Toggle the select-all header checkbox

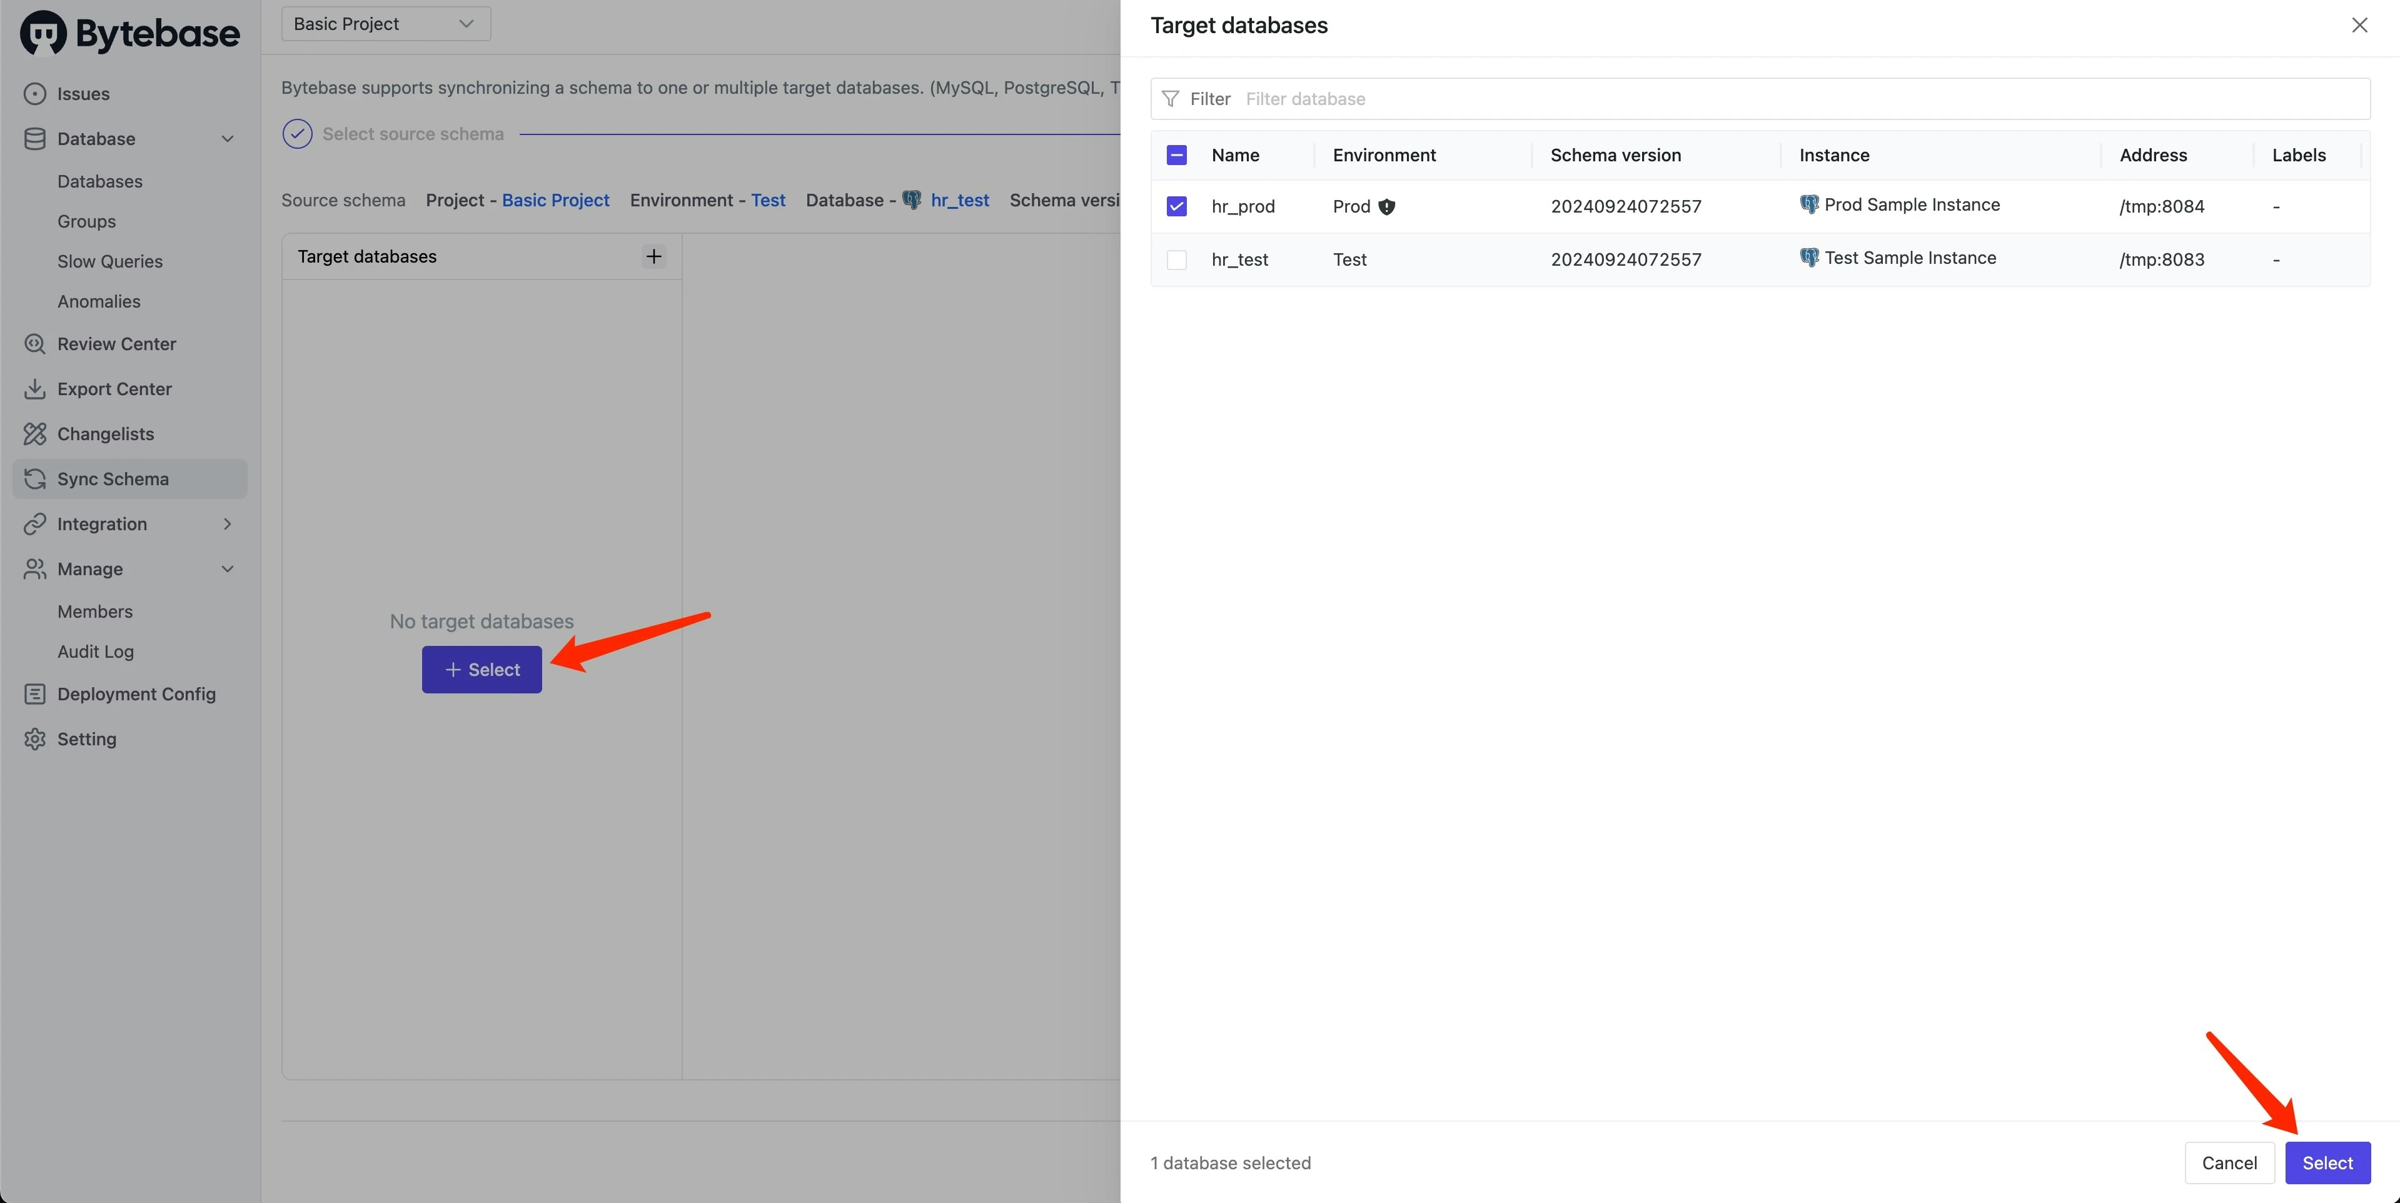(x=1177, y=156)
